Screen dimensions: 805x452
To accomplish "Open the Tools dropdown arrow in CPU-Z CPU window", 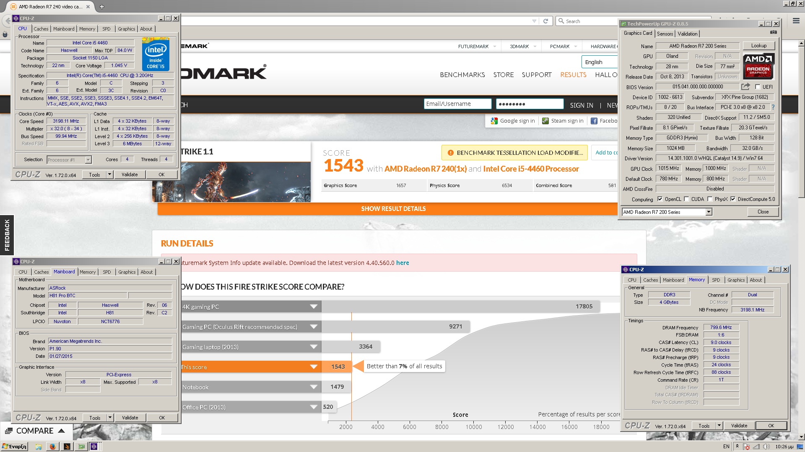I will [x=109, y=175].
